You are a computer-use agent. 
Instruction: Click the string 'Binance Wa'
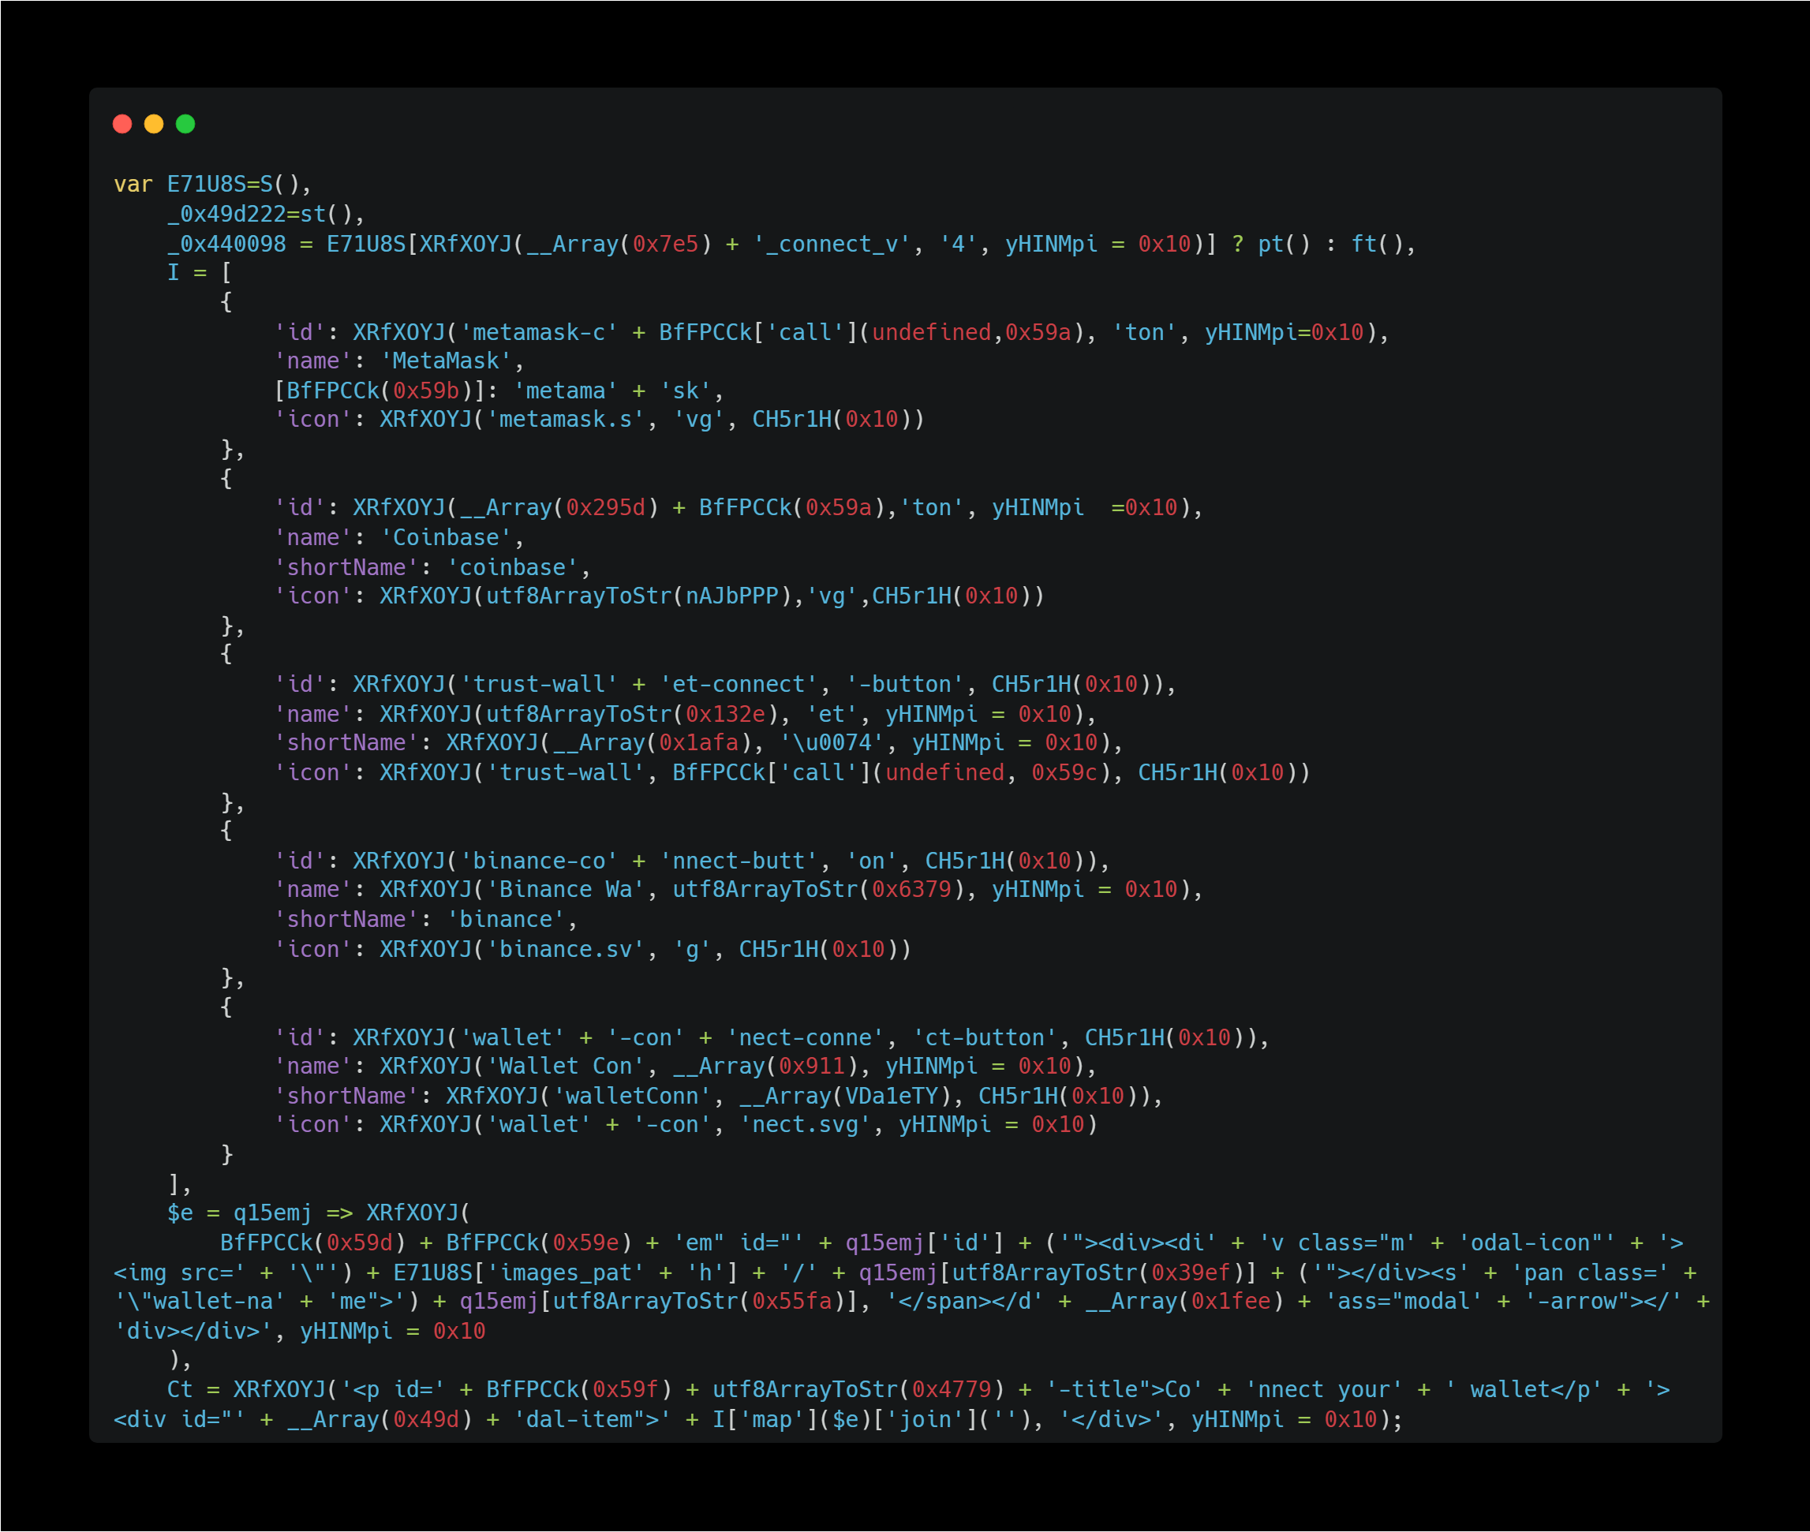tap(567, 889)
